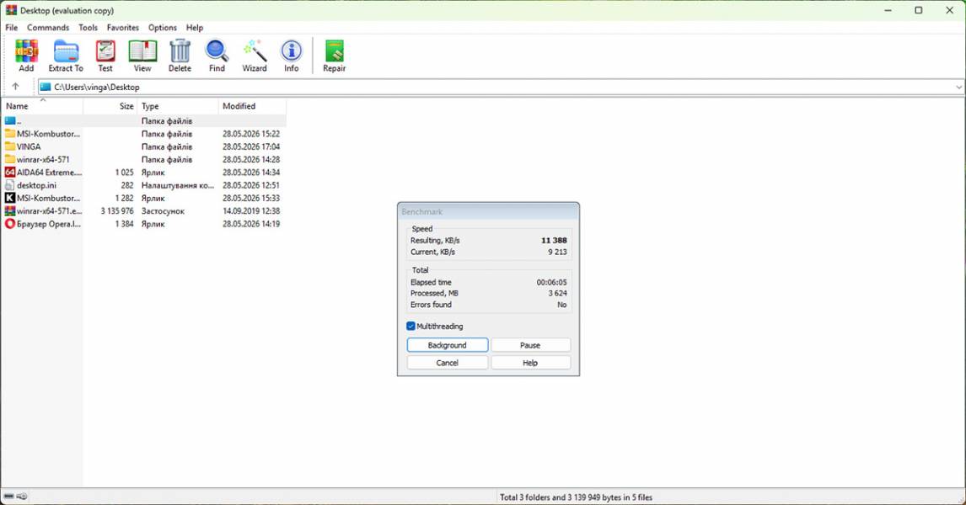Click the Pause button in Benchmark
The width and height of the screenshot is (966, 505).
[530, 345]
